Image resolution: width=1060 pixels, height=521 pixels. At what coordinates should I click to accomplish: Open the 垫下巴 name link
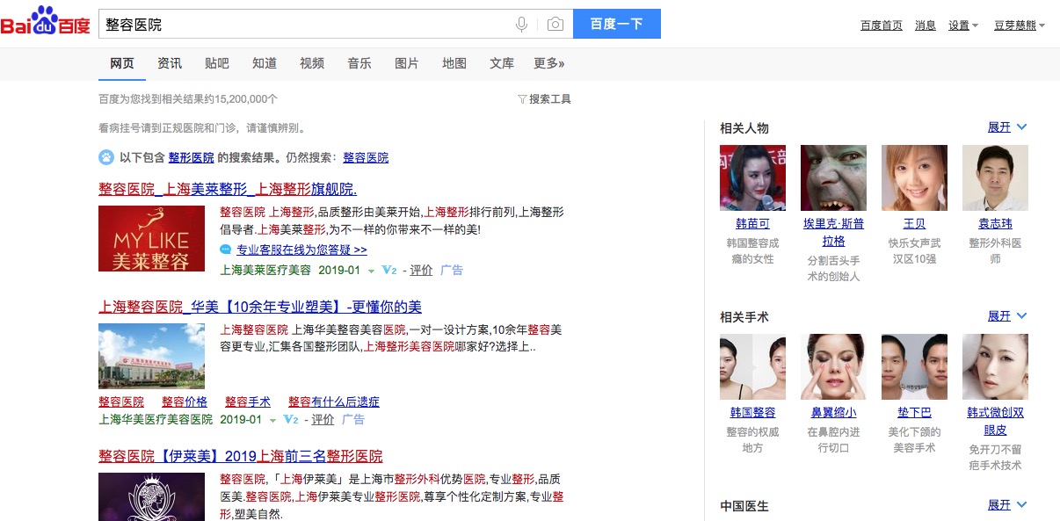tap(914, 413)
